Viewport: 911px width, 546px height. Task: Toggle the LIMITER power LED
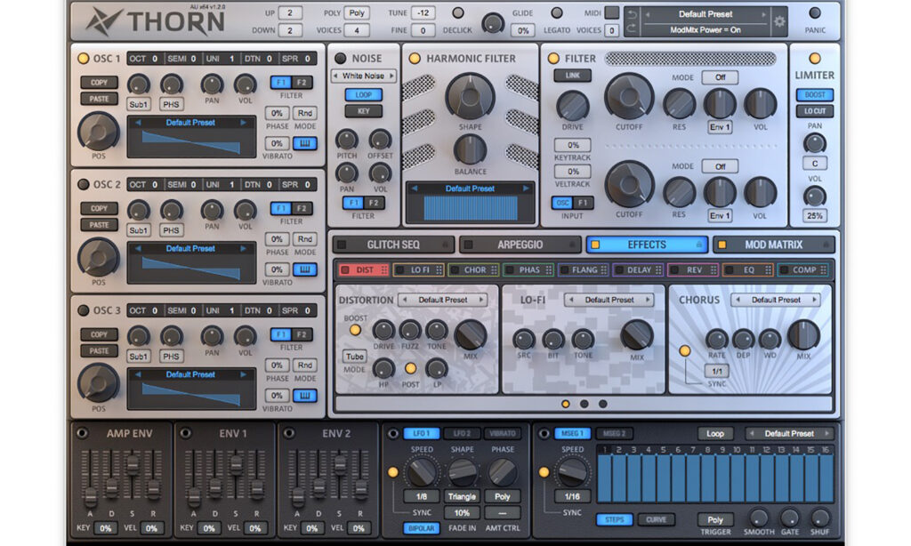coord(815,58)
